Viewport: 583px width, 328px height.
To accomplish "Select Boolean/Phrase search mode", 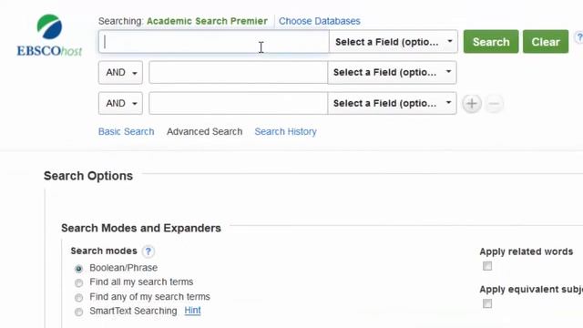I will pyautogui.click(x=78, y=269).
